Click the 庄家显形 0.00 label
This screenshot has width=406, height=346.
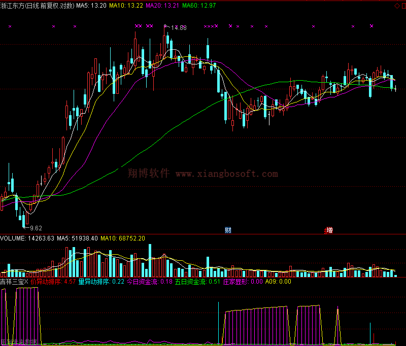tap(243, 282)
